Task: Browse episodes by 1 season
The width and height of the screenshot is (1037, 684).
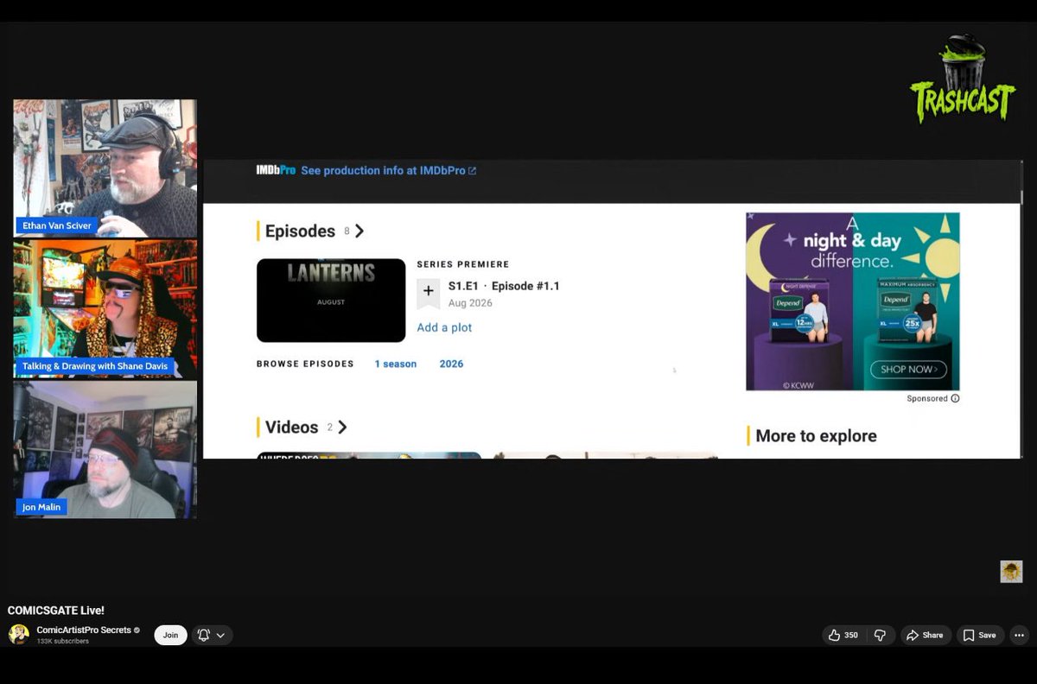Action: pyautogui.click(x=396, y=364)
